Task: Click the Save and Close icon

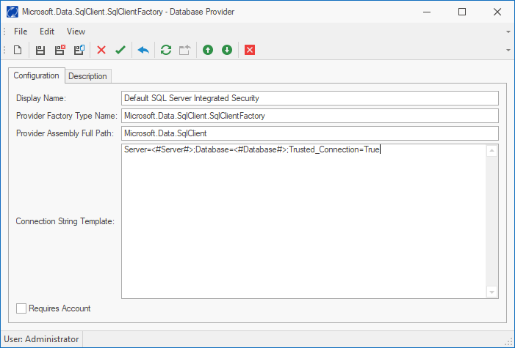Action: click(x=60, y=50)
